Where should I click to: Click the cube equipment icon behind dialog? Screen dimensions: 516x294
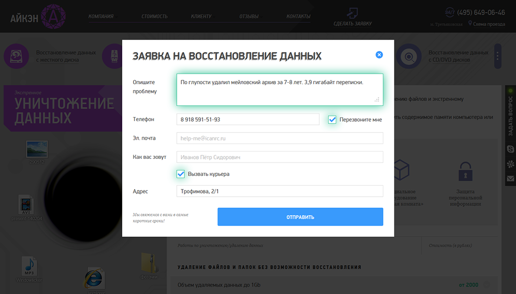[402, 170]
